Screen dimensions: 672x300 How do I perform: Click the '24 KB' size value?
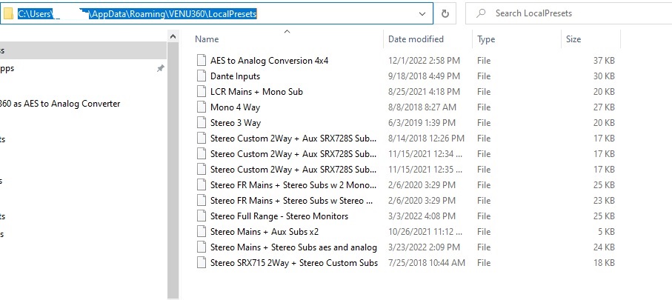click(604, 247)
